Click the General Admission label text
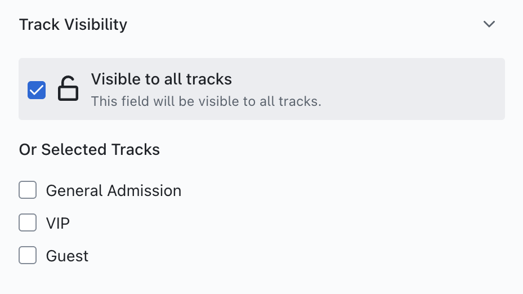This screenshot has width=523, height=294. coord(114,190)
